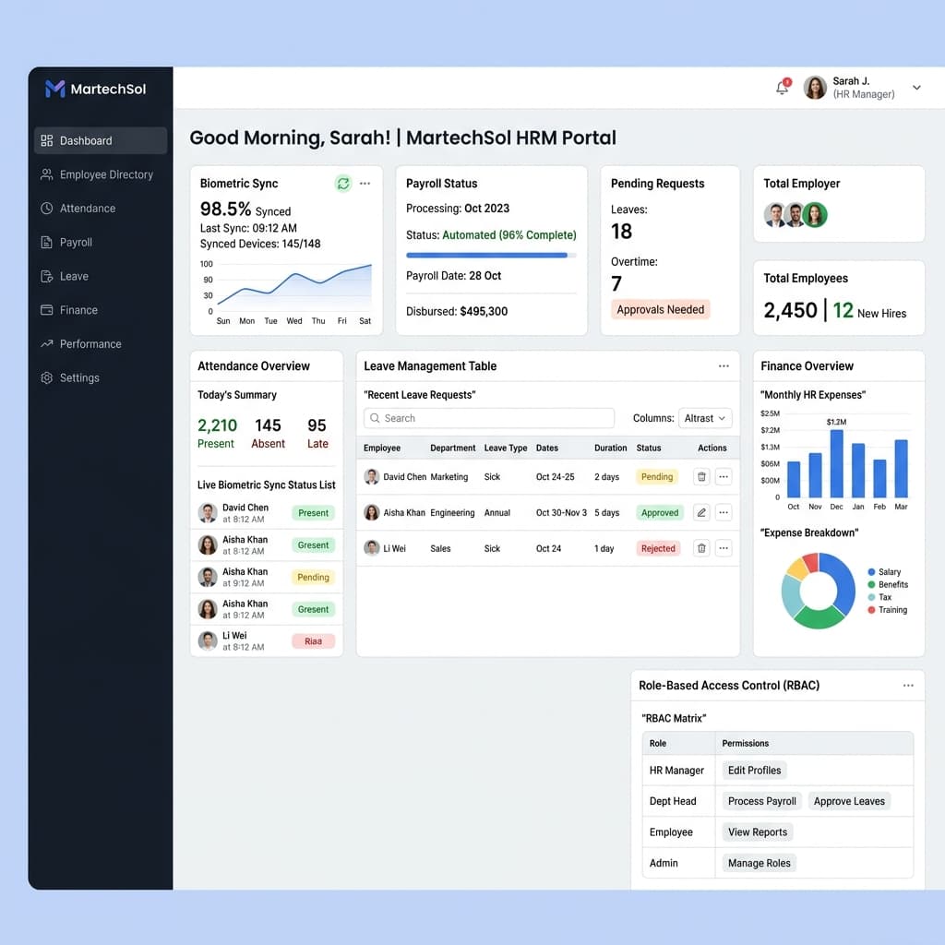
Task: Click David Chen Present badge in sync list
Action: pos(314,513)
